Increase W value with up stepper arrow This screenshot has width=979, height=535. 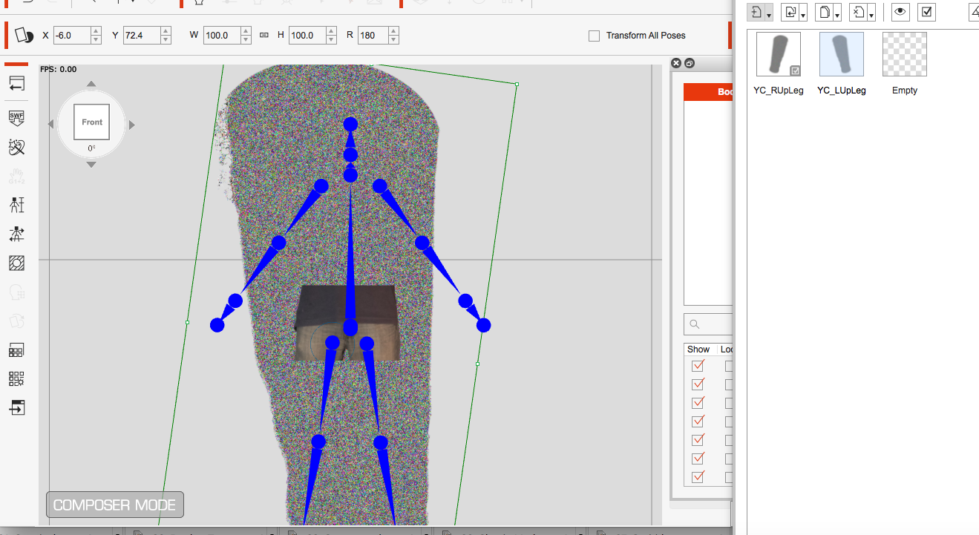coord(246,31)
